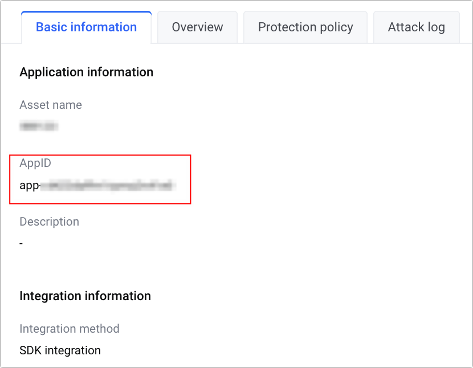The width and height of the screenshot is (473, 368).
Task: Click the Integration information heading
Action: point(85,296)
